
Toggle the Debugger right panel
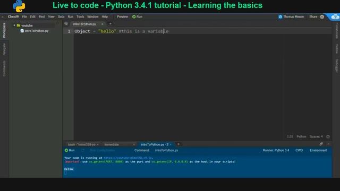click(x=337, y=65)
